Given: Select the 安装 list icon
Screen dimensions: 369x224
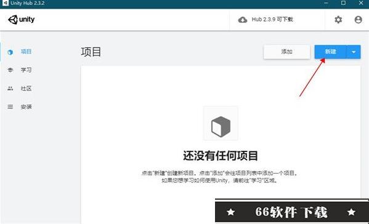Looking at the screenshot, I should pos(10,107).
